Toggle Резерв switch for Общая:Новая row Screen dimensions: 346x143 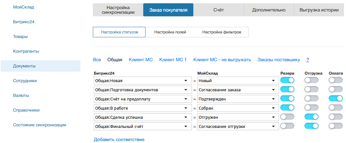(287, 80)
